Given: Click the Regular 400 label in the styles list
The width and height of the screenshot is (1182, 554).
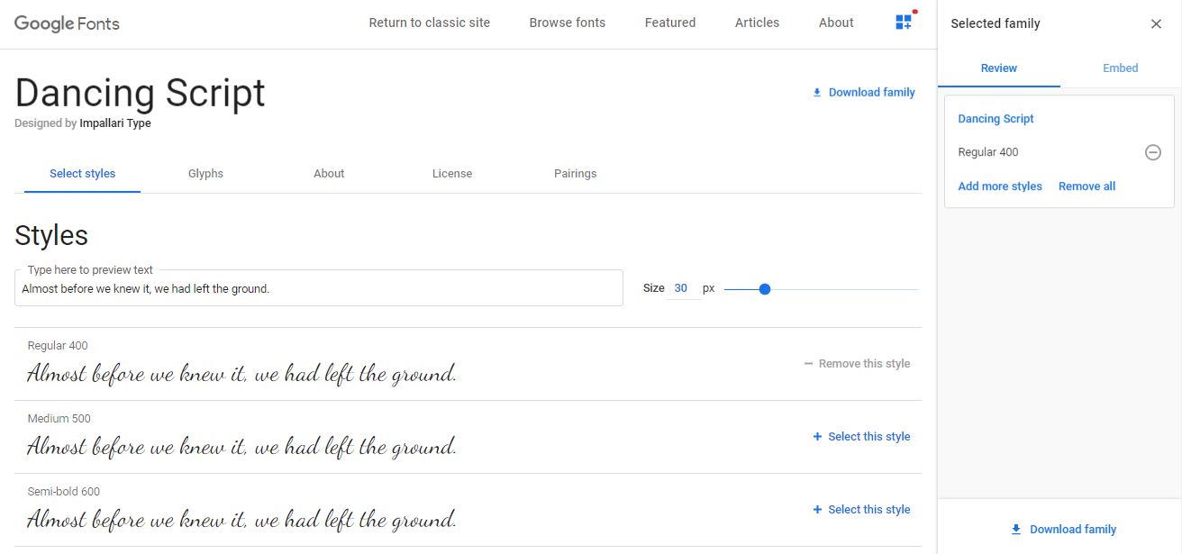Looking at the screenshot, I should tap(58, 346).
